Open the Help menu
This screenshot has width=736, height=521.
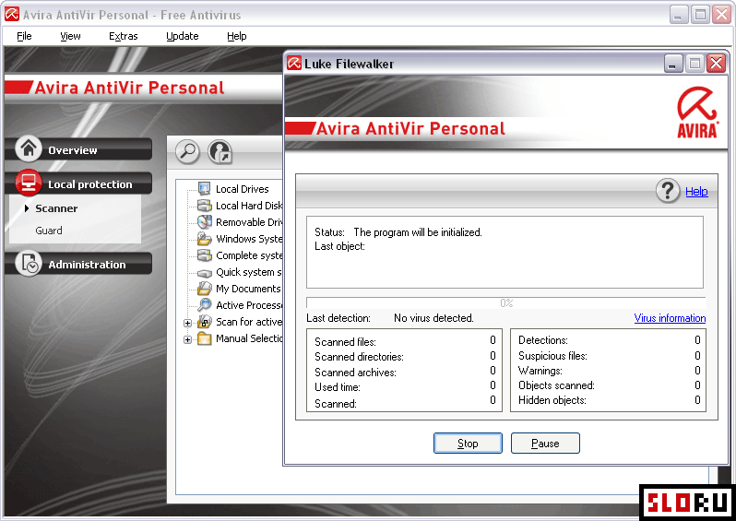click(x=236, y=36)
